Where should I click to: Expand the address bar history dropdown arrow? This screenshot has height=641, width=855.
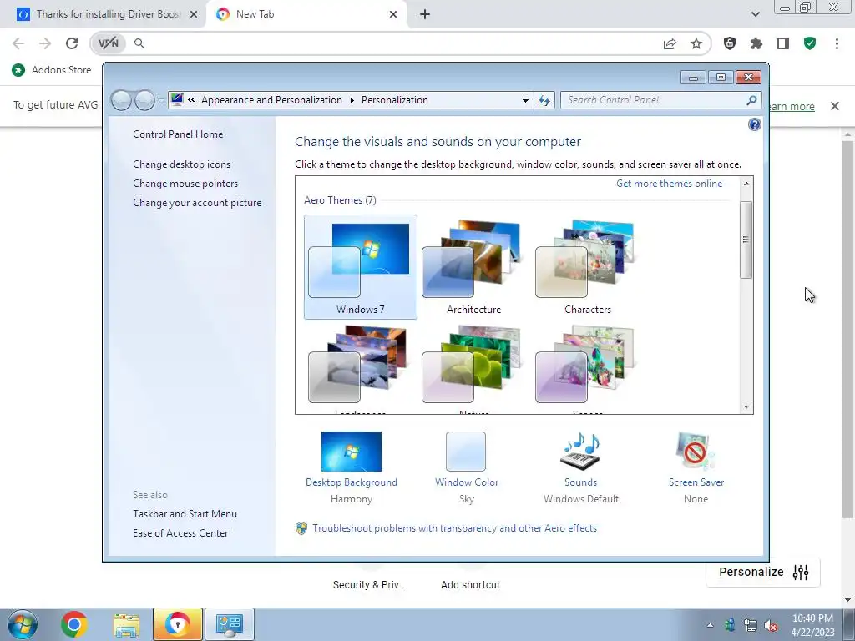pyautogui.click(x=525, y=100)
